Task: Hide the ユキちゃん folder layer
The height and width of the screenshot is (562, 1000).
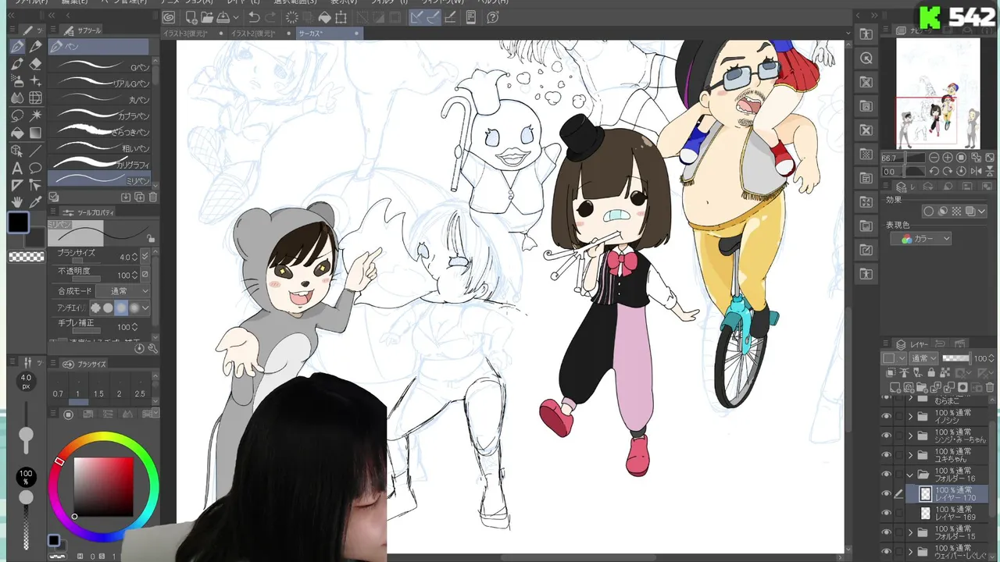Action: [x=886, y=455]
